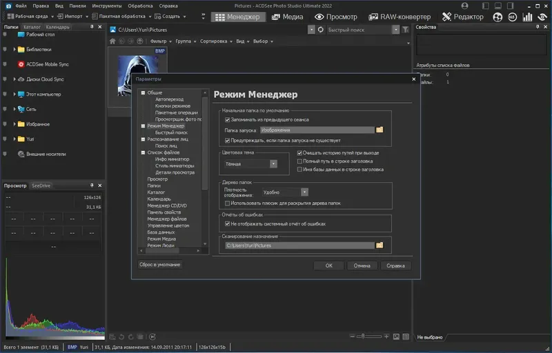The width and height of the screenshot is (552, 353).
Task: Click the zoom in plus icon near slider
Action: (x=386, y=336)
